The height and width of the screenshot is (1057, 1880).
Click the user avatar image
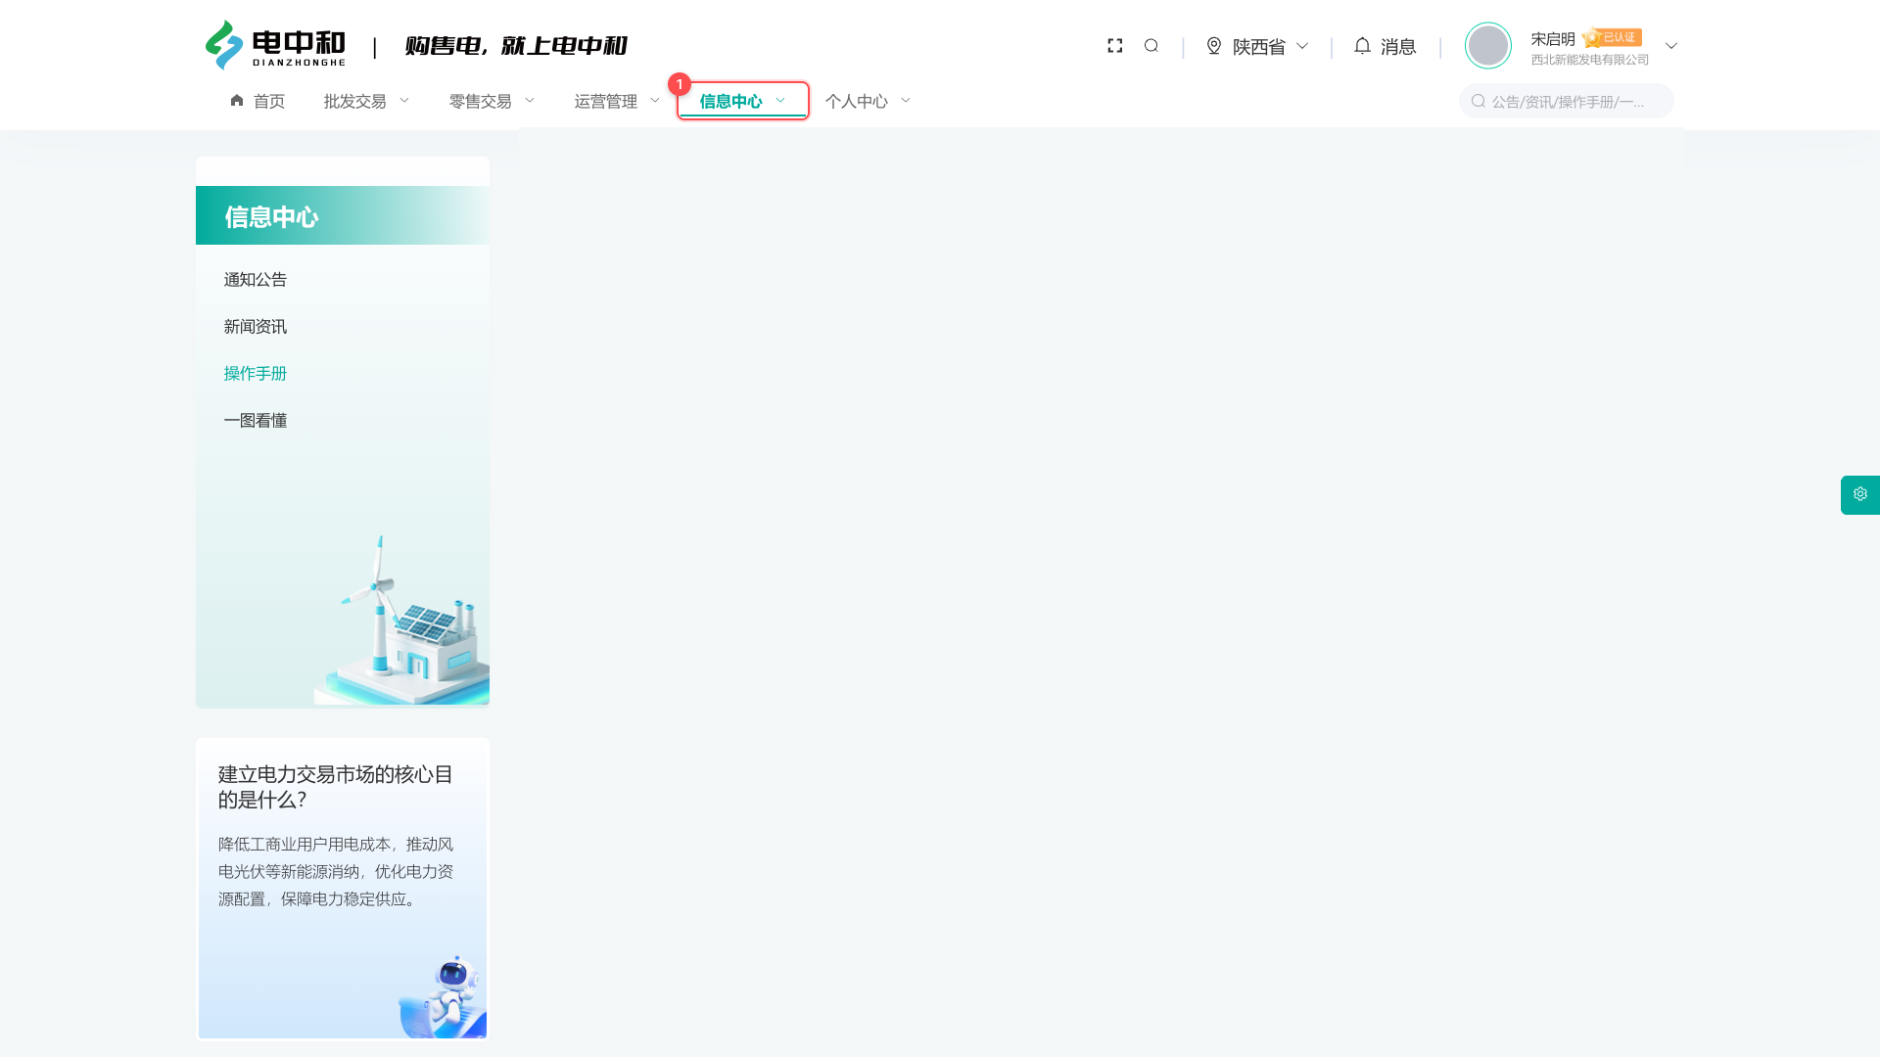tap(1488, 46)
